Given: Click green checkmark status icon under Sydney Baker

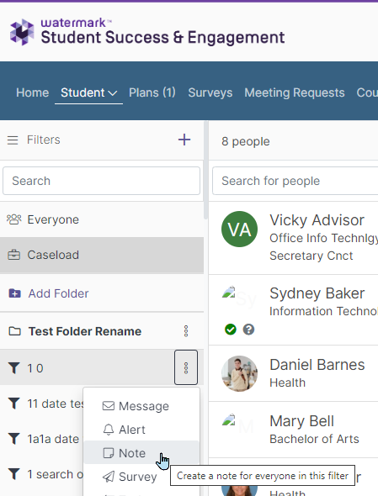Looking at the screenshot, I should [231, 330].
